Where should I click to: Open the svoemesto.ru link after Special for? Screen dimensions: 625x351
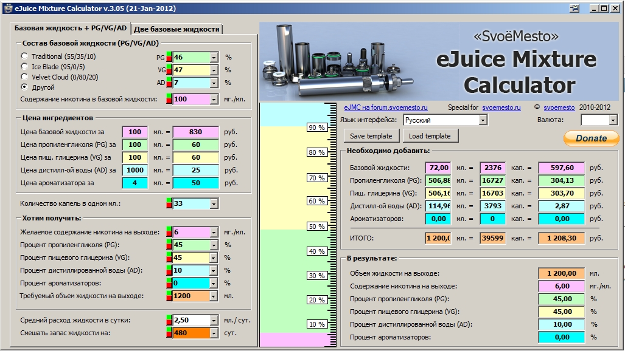(x=501, y=107)
